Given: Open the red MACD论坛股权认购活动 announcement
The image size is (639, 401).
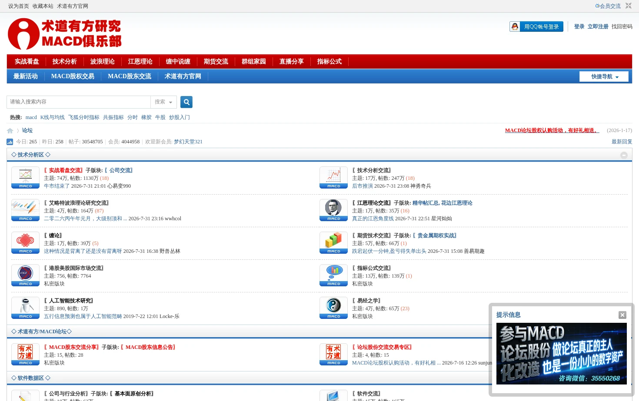Looking at the screenshot, I should click(x=552, y=130).
